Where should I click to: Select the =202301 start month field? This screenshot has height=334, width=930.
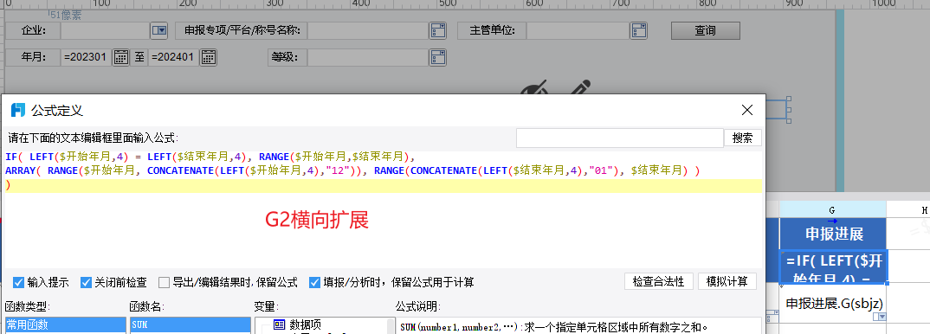(87, 57)
